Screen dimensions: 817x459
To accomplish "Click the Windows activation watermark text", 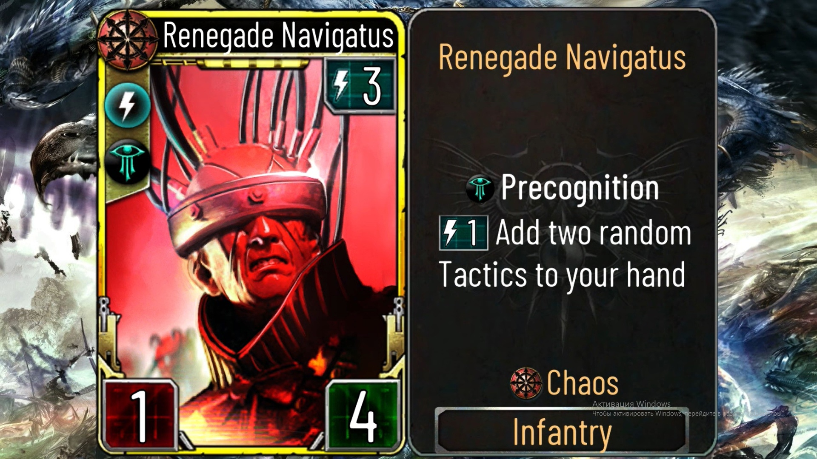I will (x=687, y=408).
